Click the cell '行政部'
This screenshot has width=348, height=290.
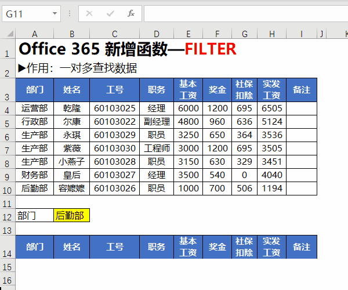pos(35,122)
